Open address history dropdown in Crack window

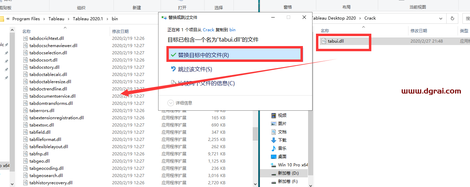tap(441, 18)
